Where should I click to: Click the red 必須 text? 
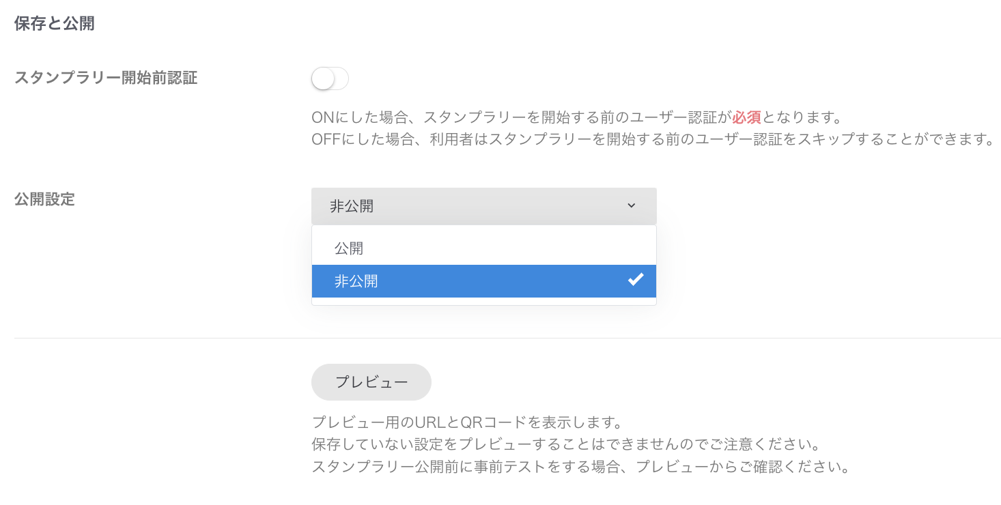pos(746,117)
